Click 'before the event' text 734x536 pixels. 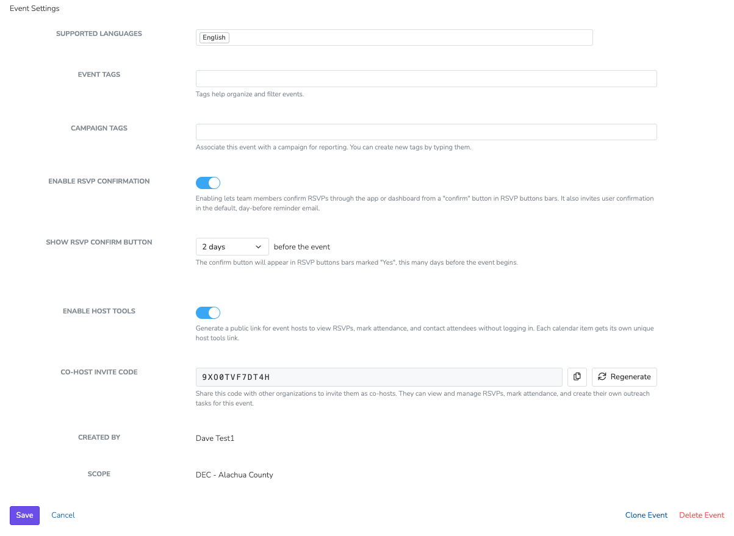(302, 247)
